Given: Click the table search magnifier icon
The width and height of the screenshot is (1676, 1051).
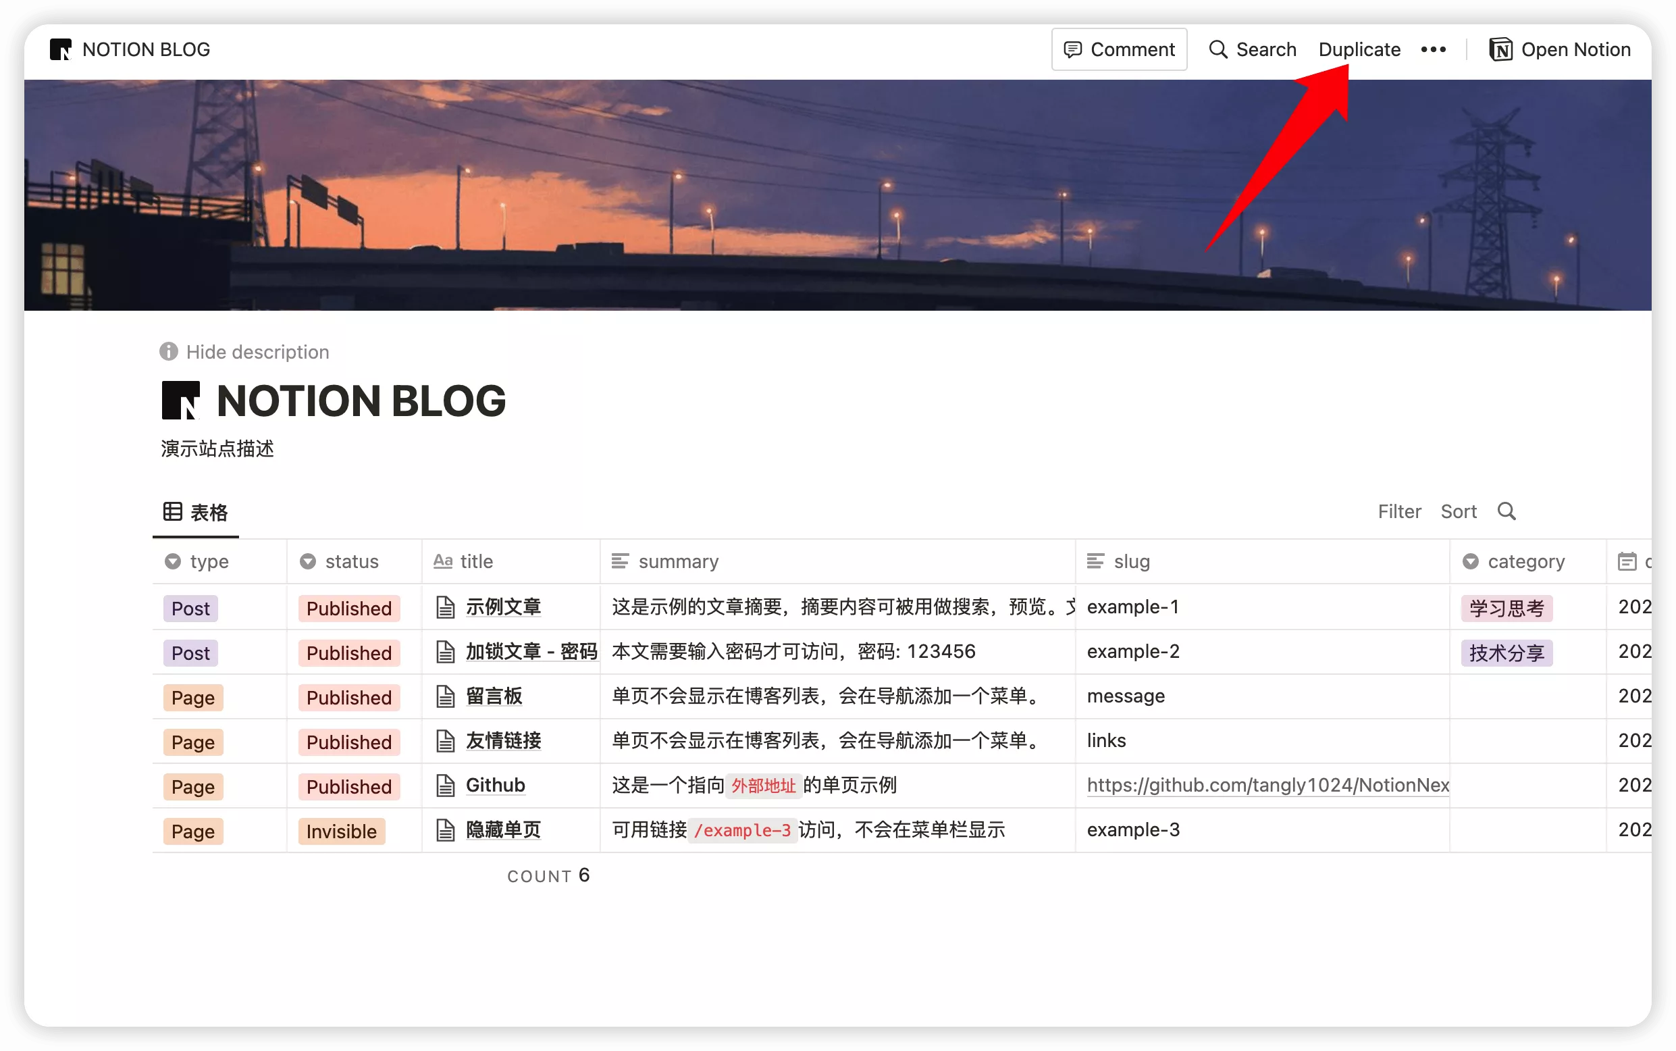Looking at the screenshot, I should pos(1506,511).
